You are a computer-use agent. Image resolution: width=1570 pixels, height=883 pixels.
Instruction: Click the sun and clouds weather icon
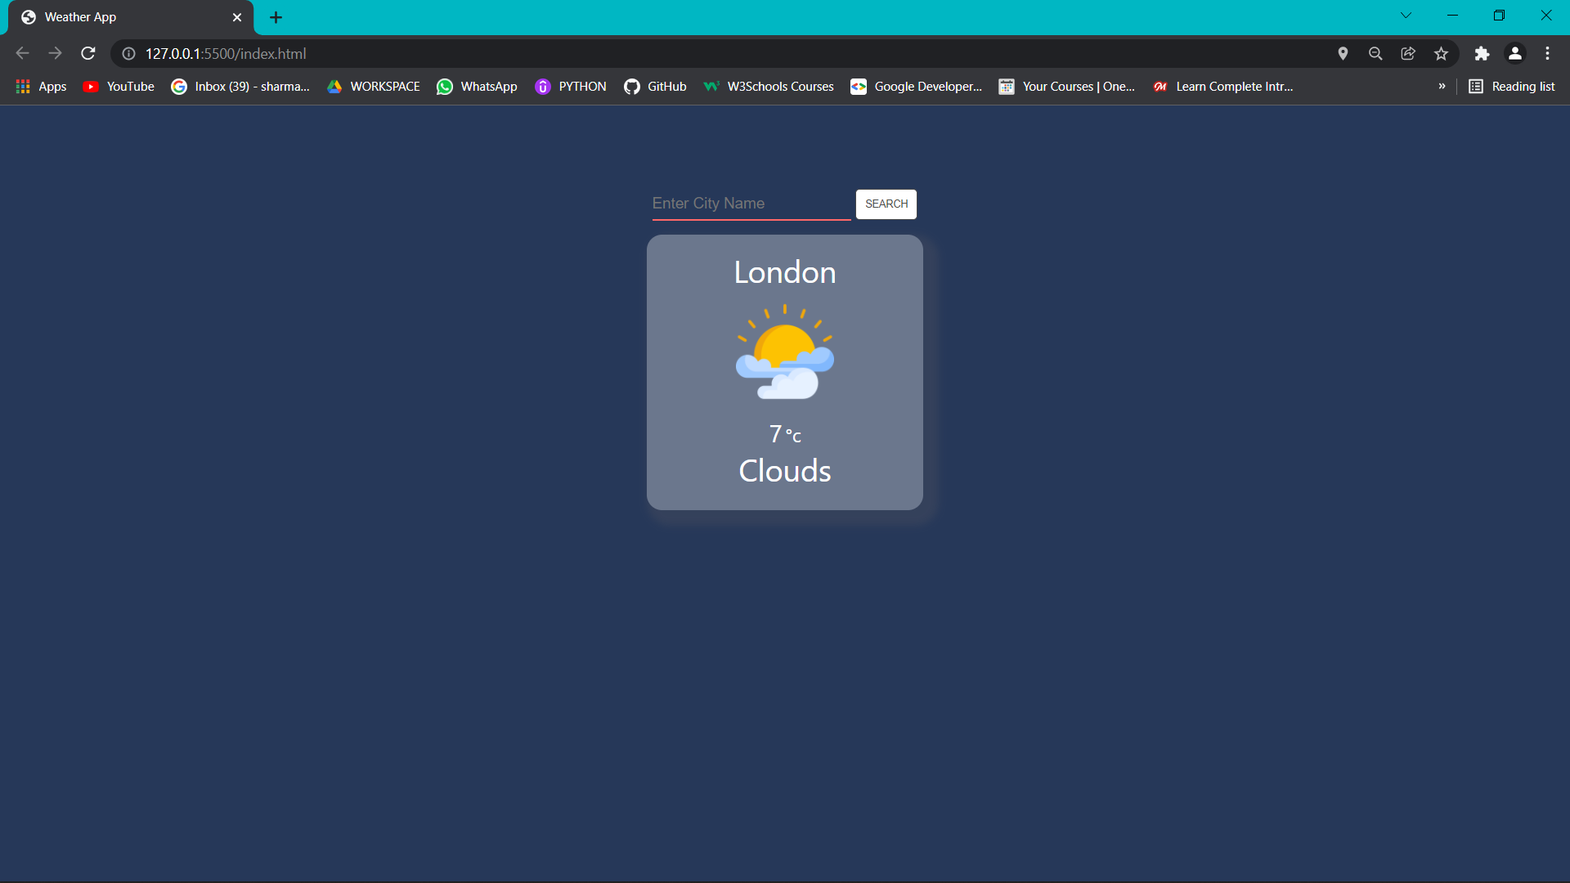pyautogui.click(x=785, y=352)
